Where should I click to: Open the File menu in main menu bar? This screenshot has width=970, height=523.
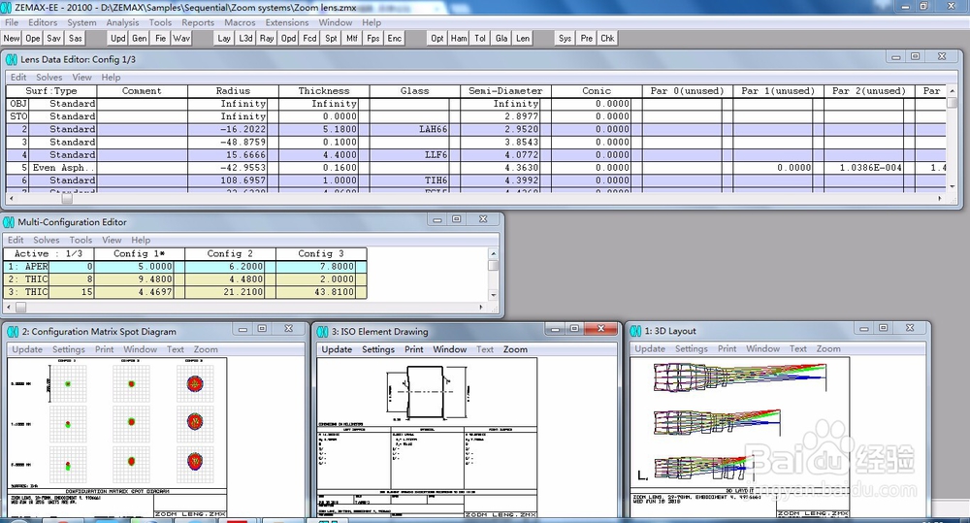tap(12, 22)
